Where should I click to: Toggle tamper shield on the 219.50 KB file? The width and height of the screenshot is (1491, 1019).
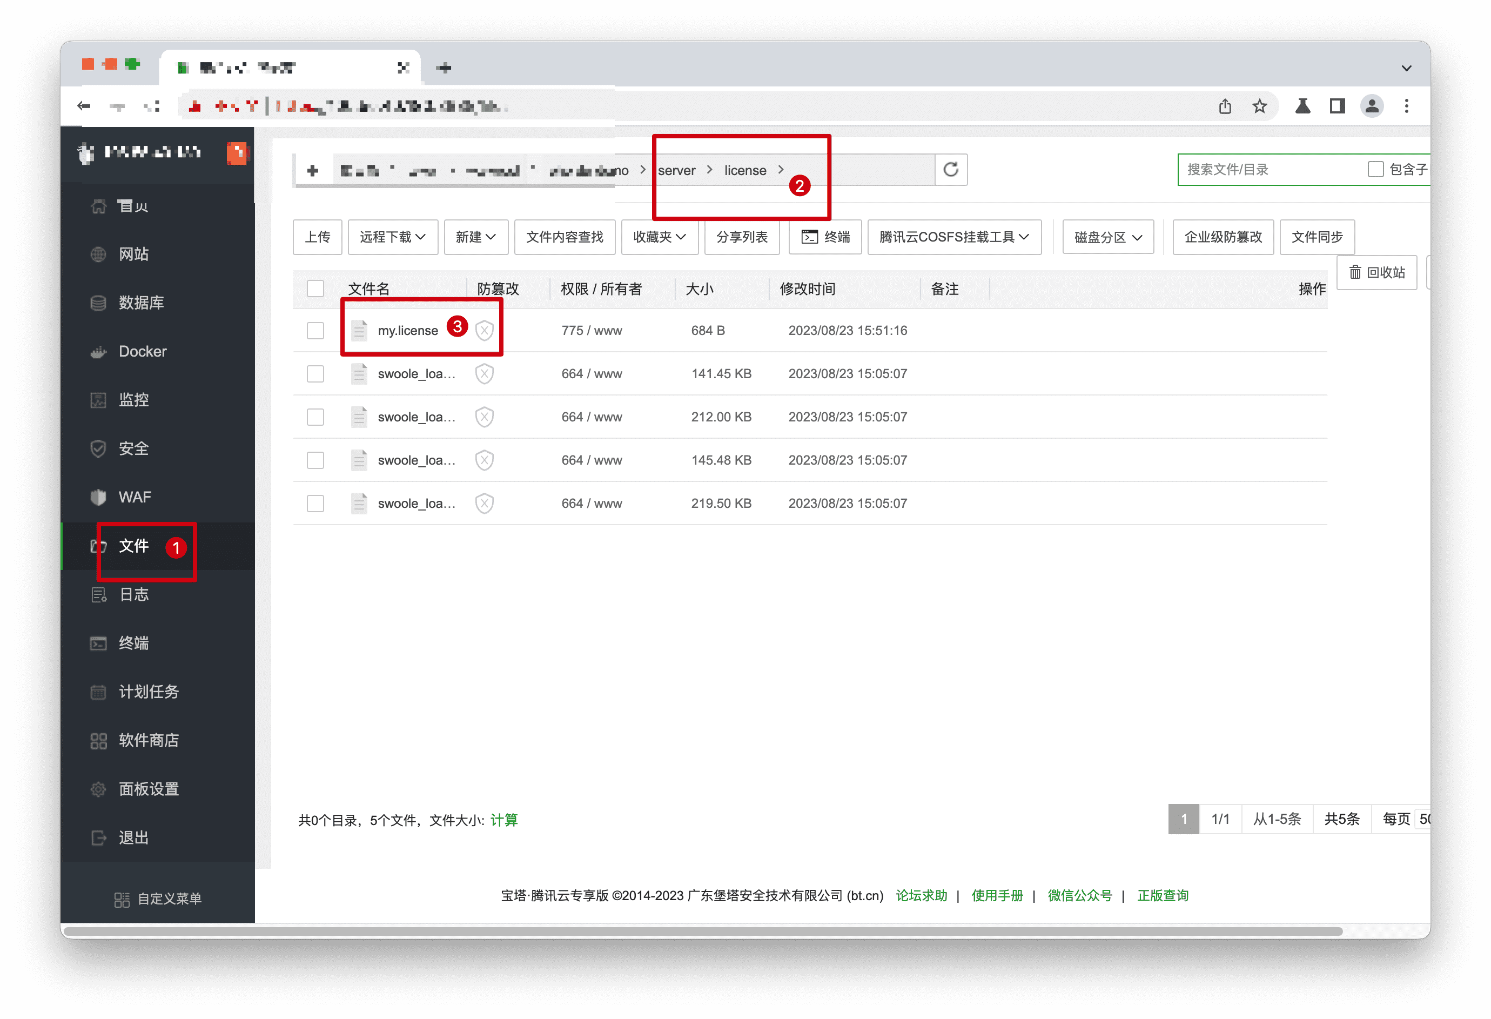(x=485, y=504)
